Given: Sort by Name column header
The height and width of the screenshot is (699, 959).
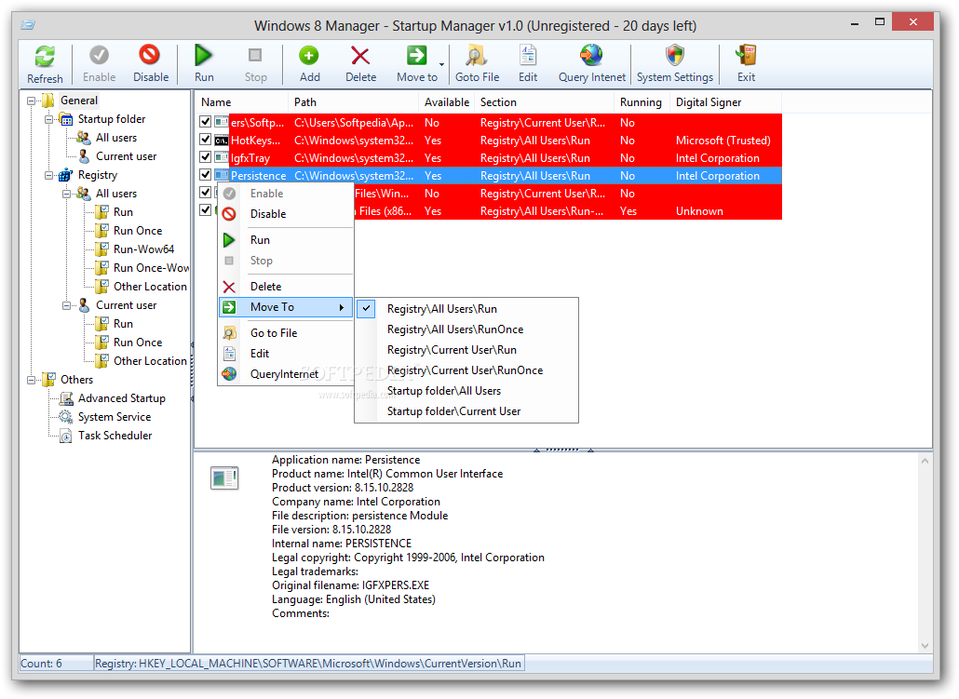Looking at the screenshot, I should tap(241, 102).
